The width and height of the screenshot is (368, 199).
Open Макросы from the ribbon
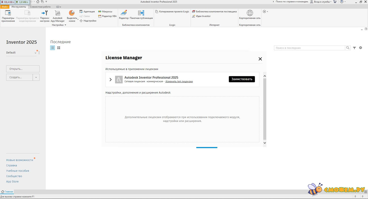(105, 12)
